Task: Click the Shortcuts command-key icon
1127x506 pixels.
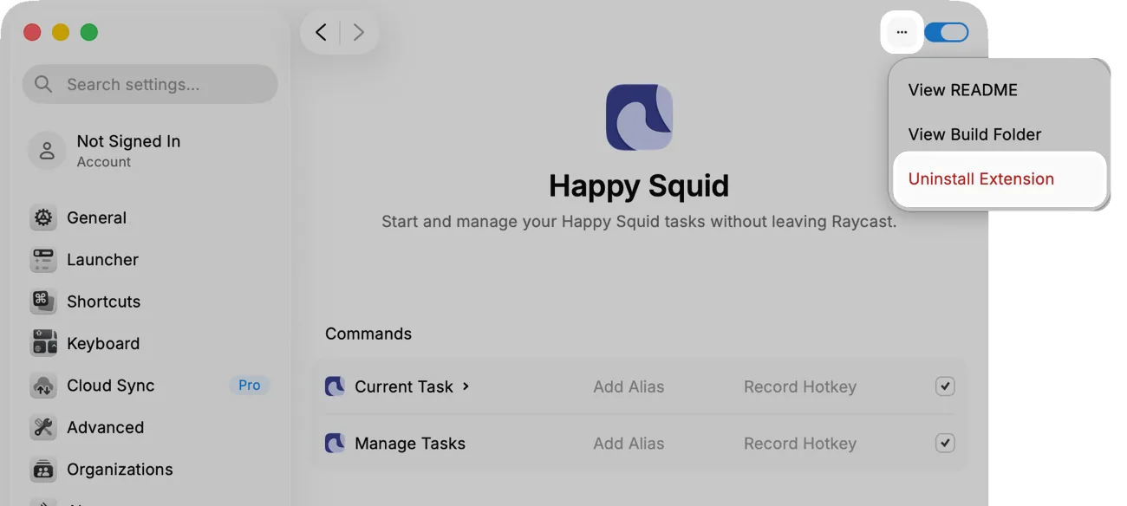Action: click(43, 302)
